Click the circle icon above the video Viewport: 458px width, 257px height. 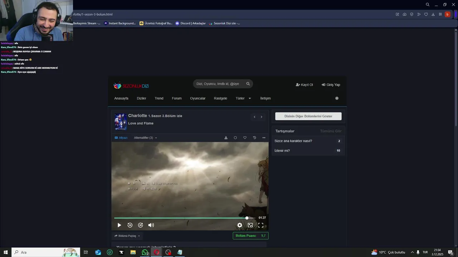click(x=235, y=138)
